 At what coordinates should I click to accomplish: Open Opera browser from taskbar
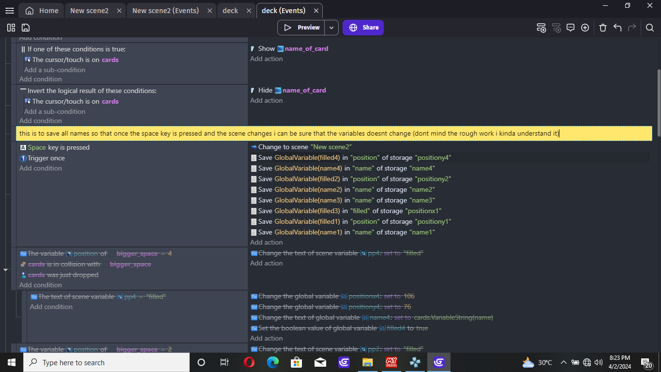pos(249,362)
